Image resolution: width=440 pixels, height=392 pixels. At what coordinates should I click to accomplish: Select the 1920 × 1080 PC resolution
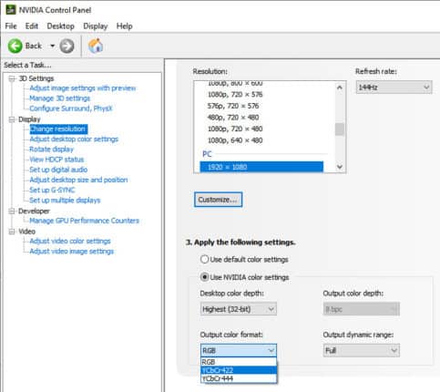[x=261, y=167]
